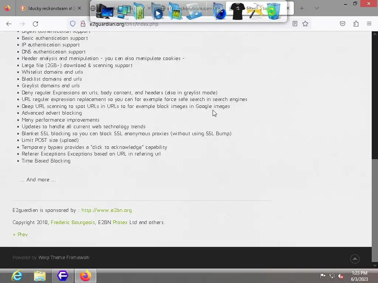The image size is (378, 283).
Task: Close the ducky reckonsteam tab
Action: [79, 8]
